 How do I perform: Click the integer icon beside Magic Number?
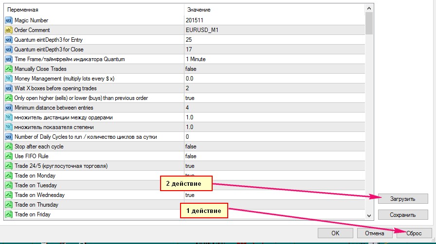[x=9, y=20]
